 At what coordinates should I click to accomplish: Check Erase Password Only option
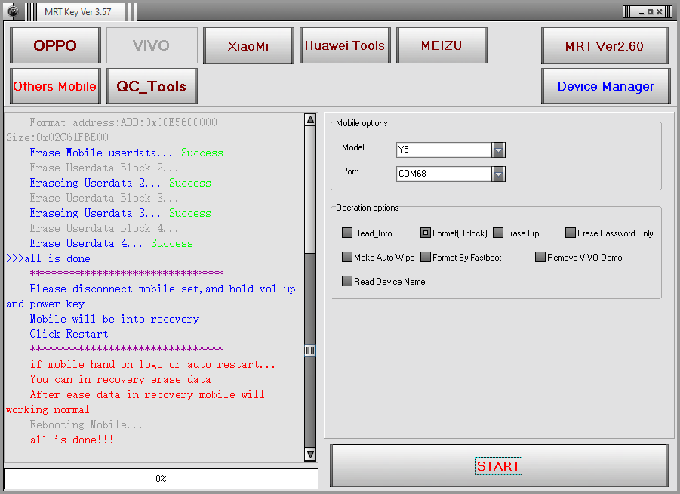(571, 233)
